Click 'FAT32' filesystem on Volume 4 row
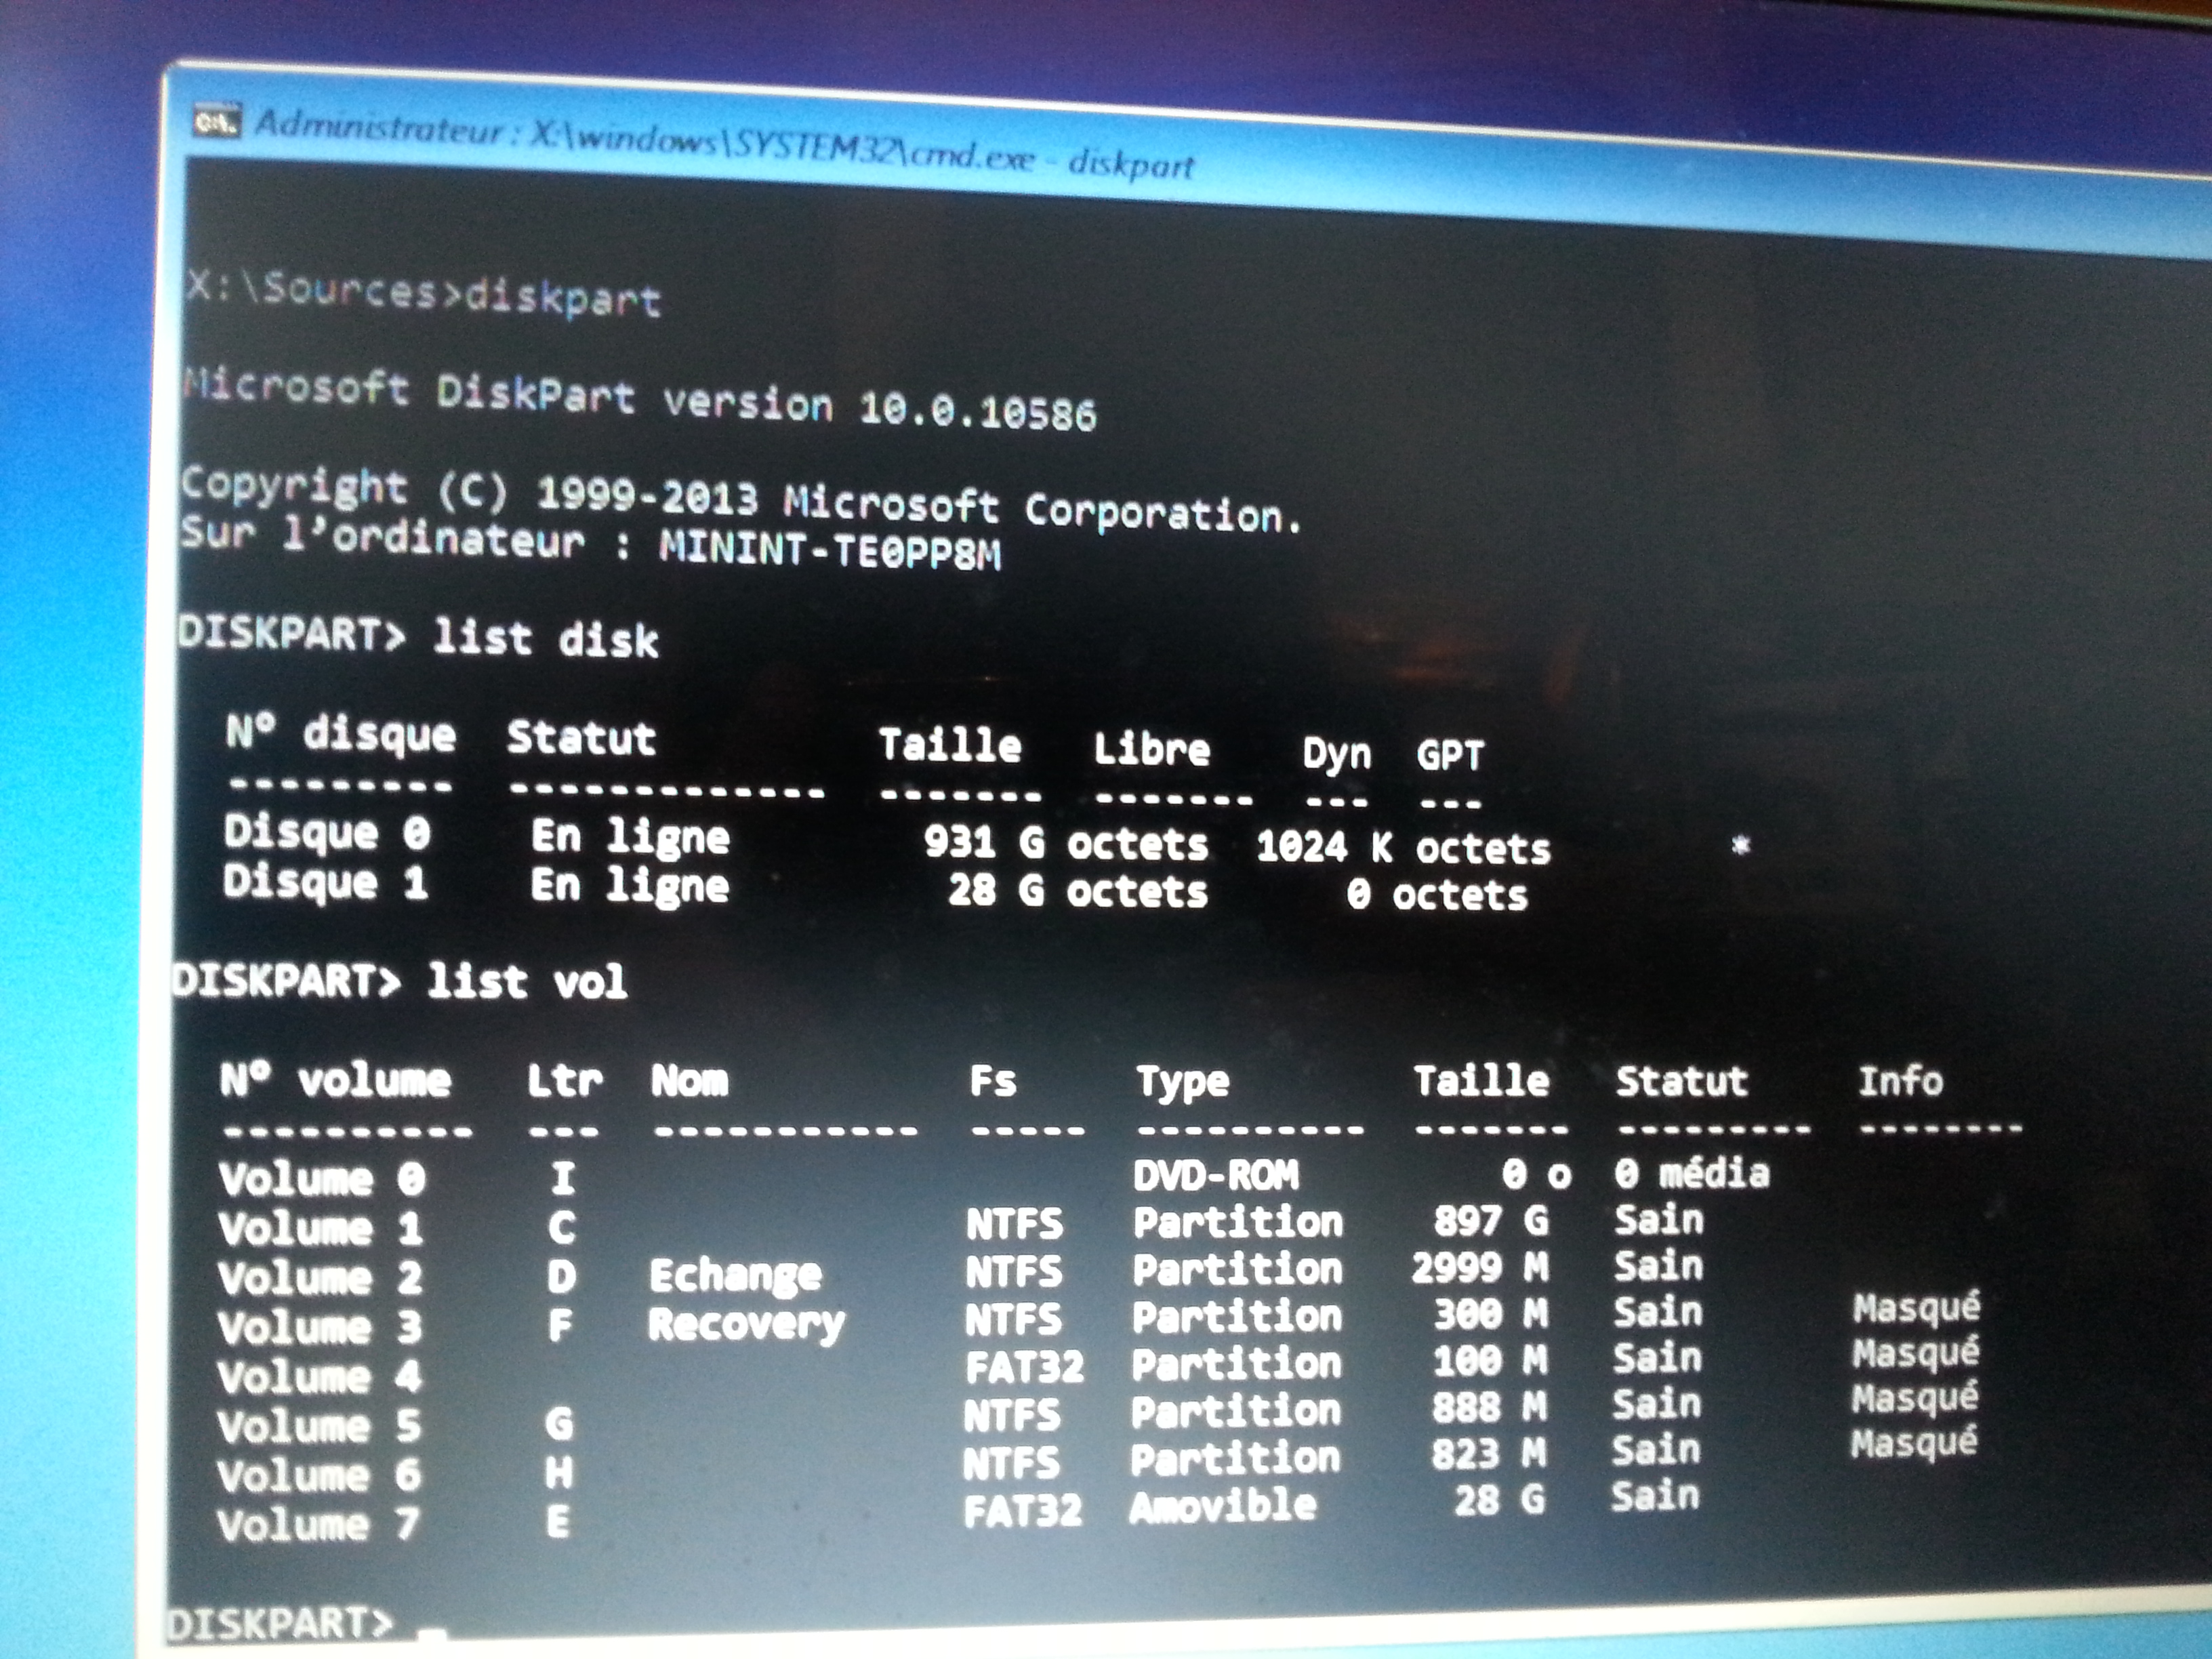This screenshot has height=1659, width=2212. pos(1024,1367)
